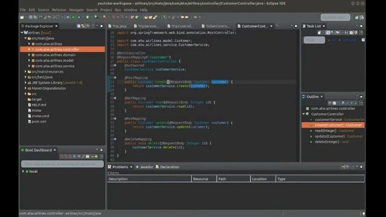The image size is (386, 217).
Task: Open the Javadoc tab
Action: coord(145,167)
